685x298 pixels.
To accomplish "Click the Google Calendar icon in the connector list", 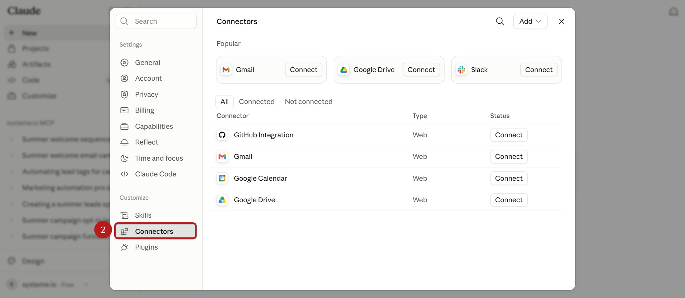I will tap(222, 178).
